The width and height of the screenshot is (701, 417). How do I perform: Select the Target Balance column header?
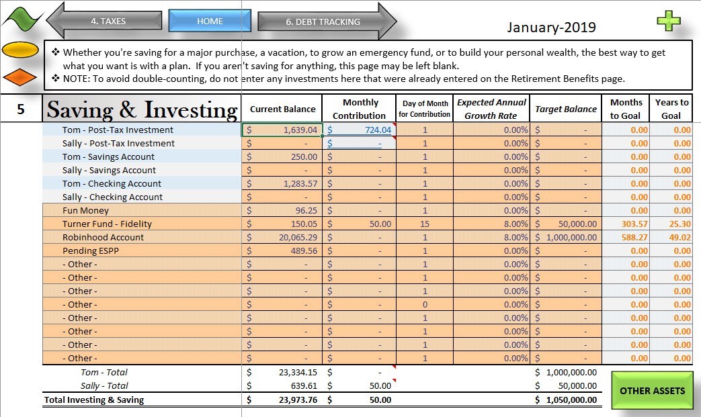point(565,109)
